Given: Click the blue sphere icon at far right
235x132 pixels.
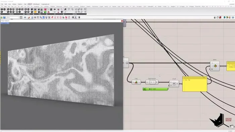Looking at the screenshot, I should point(233,17).
